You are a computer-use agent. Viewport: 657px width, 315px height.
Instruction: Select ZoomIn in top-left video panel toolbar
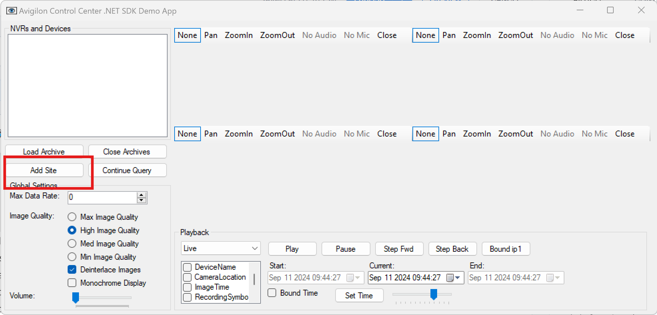click(x=239, y=35)
